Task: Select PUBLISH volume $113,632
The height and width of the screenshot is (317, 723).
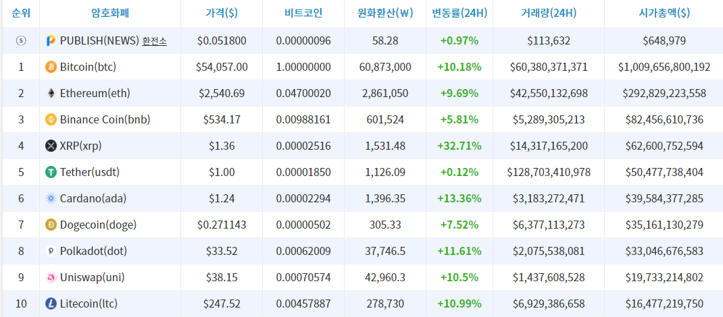Action: [x=549, y=41]
